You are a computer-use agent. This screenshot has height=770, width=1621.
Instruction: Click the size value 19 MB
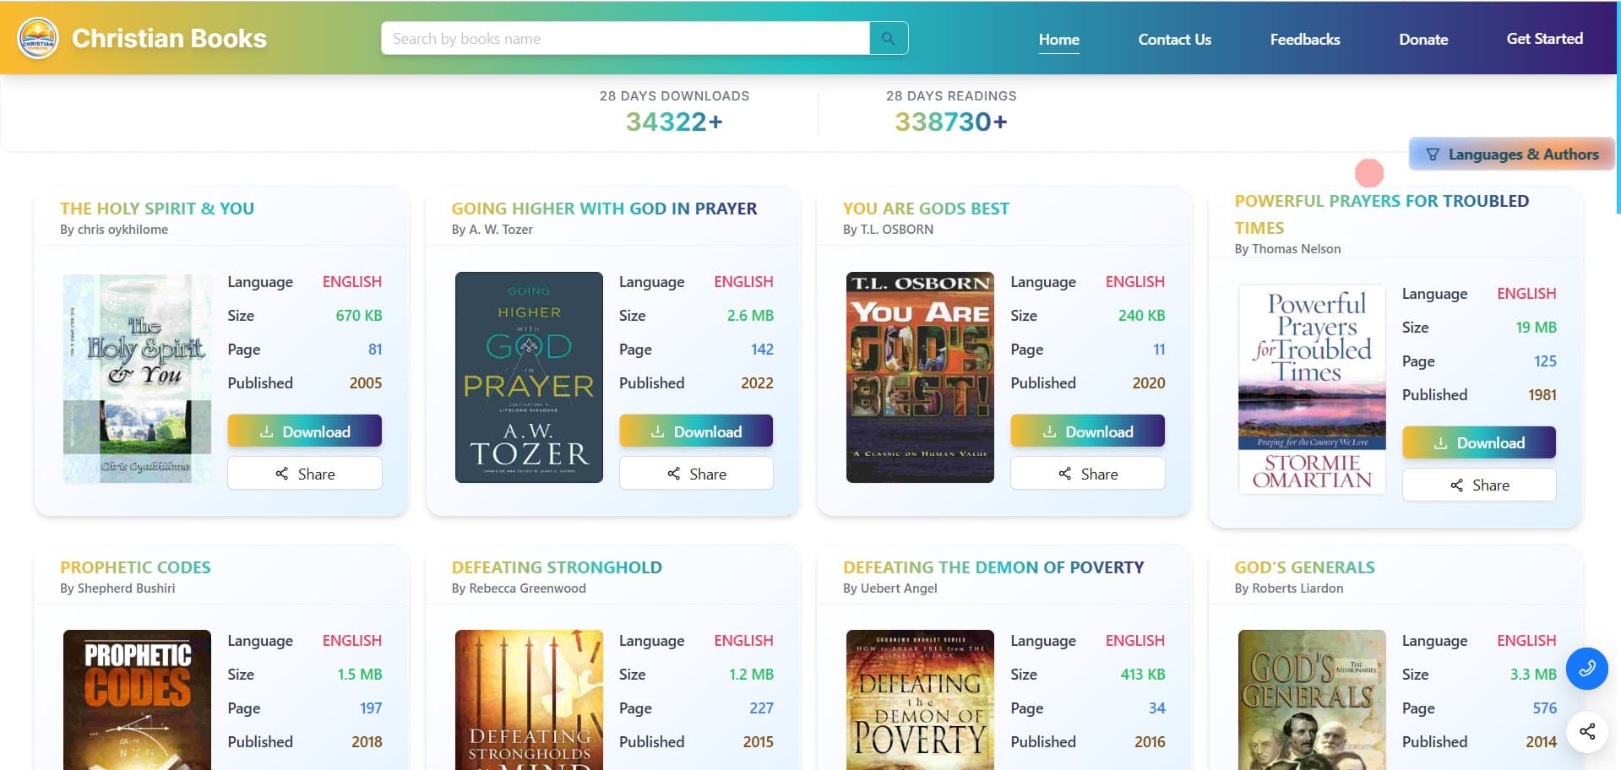click(x=1536, y=328)
